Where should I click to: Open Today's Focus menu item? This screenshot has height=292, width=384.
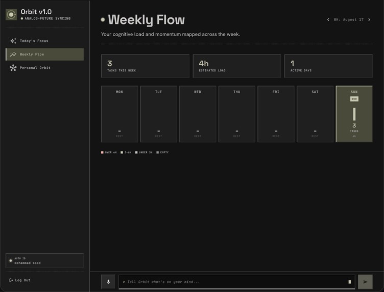pos(44,41)
